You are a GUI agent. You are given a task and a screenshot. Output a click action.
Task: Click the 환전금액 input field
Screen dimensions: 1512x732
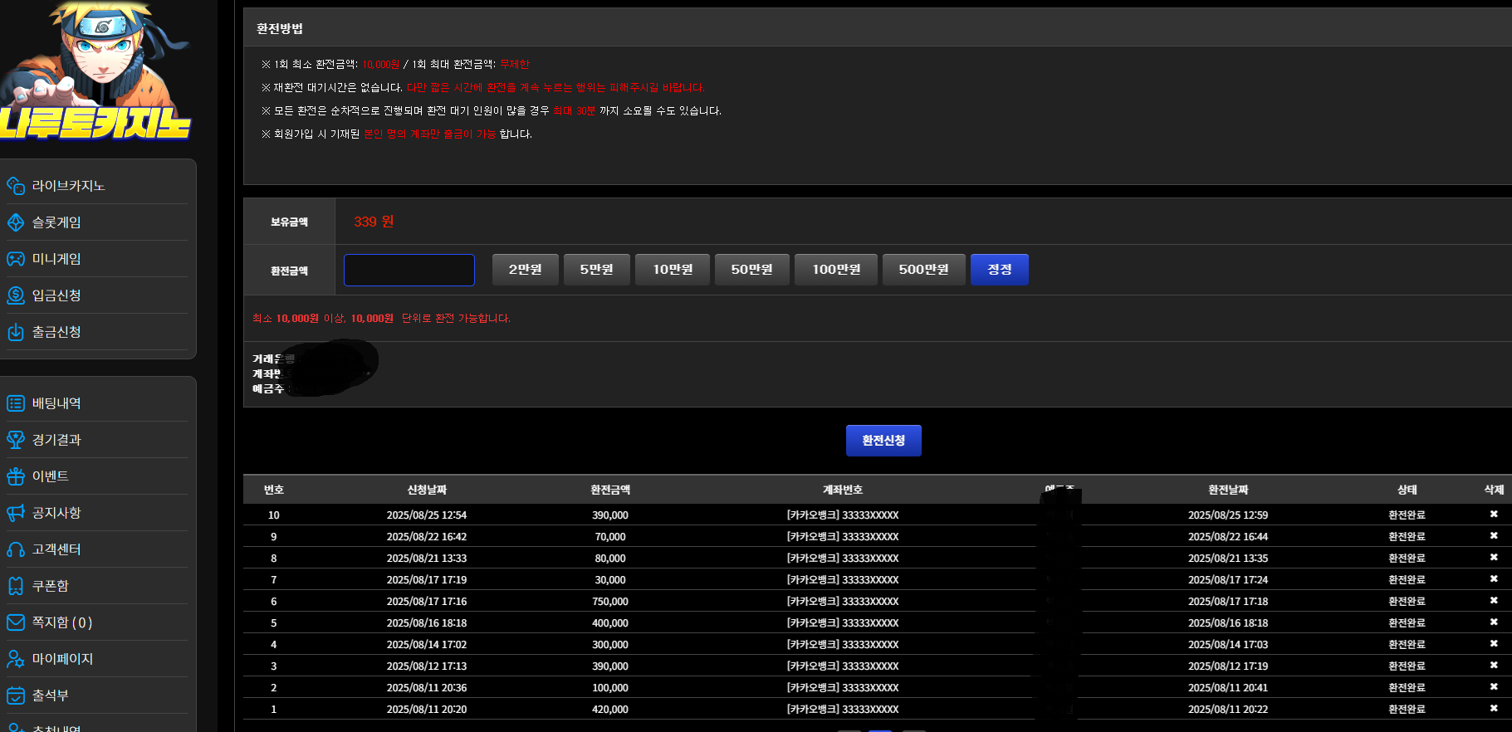pyautogui.click(x=409, y=270)
